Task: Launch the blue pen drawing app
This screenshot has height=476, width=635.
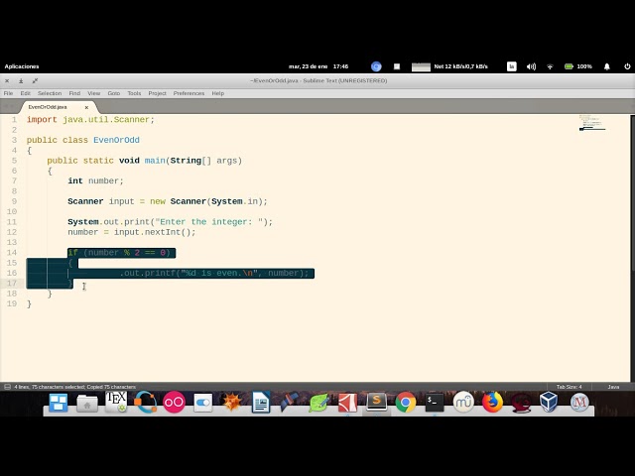Action: pyautogui.click(x=290, y=403)
